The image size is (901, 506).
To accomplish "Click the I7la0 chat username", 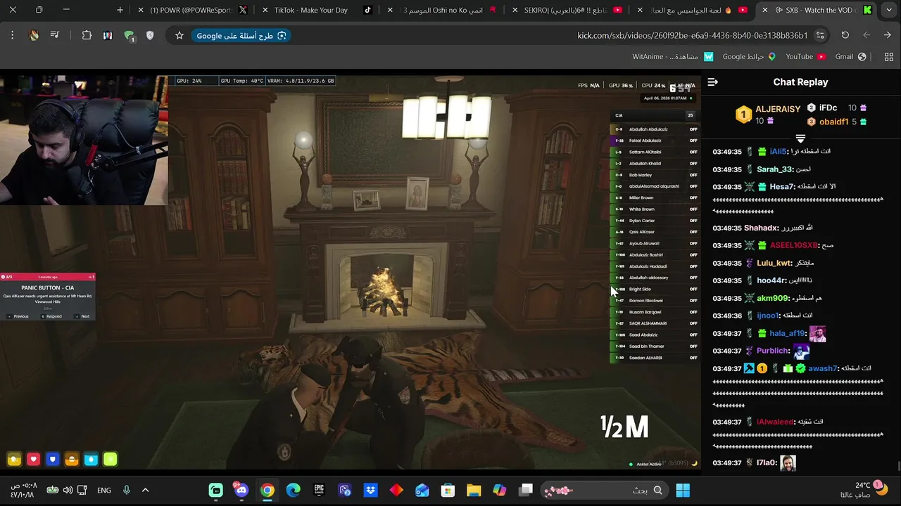I will [767, 463].
